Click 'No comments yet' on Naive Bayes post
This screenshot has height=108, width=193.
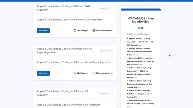104,73
